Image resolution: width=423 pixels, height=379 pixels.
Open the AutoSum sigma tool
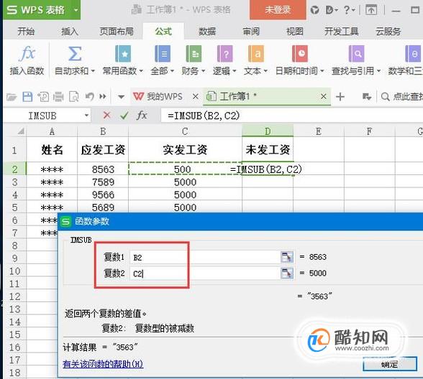(x=75, y=54)
